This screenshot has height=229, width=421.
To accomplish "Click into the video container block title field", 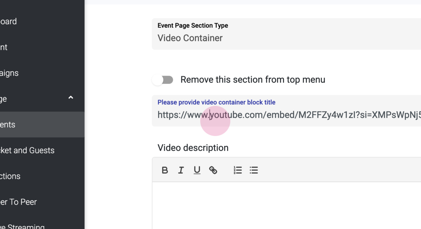I will coord(286,115).
